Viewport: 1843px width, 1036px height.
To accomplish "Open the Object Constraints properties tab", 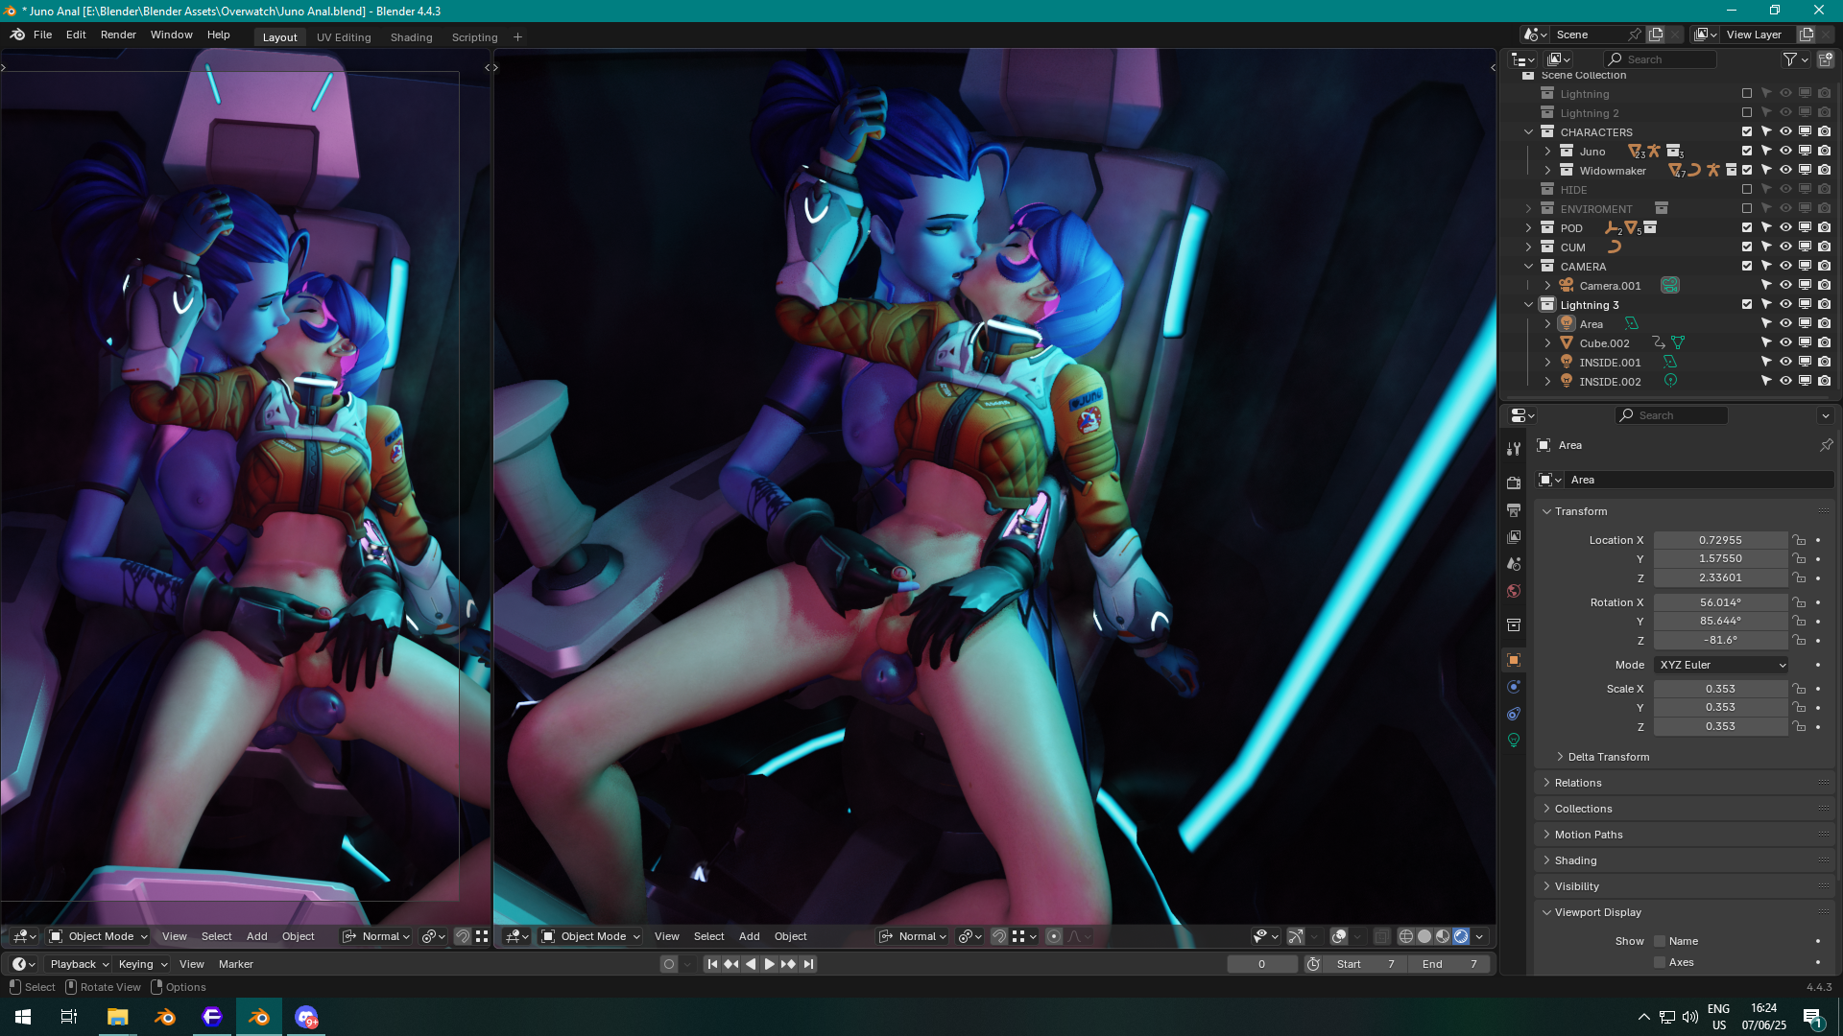I will coord(1514,714).
